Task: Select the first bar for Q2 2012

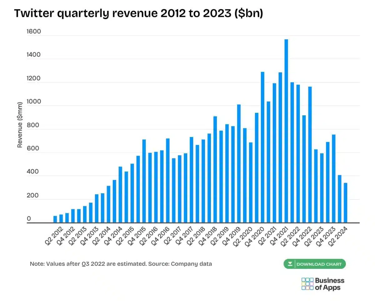Action: coord(55,220)
